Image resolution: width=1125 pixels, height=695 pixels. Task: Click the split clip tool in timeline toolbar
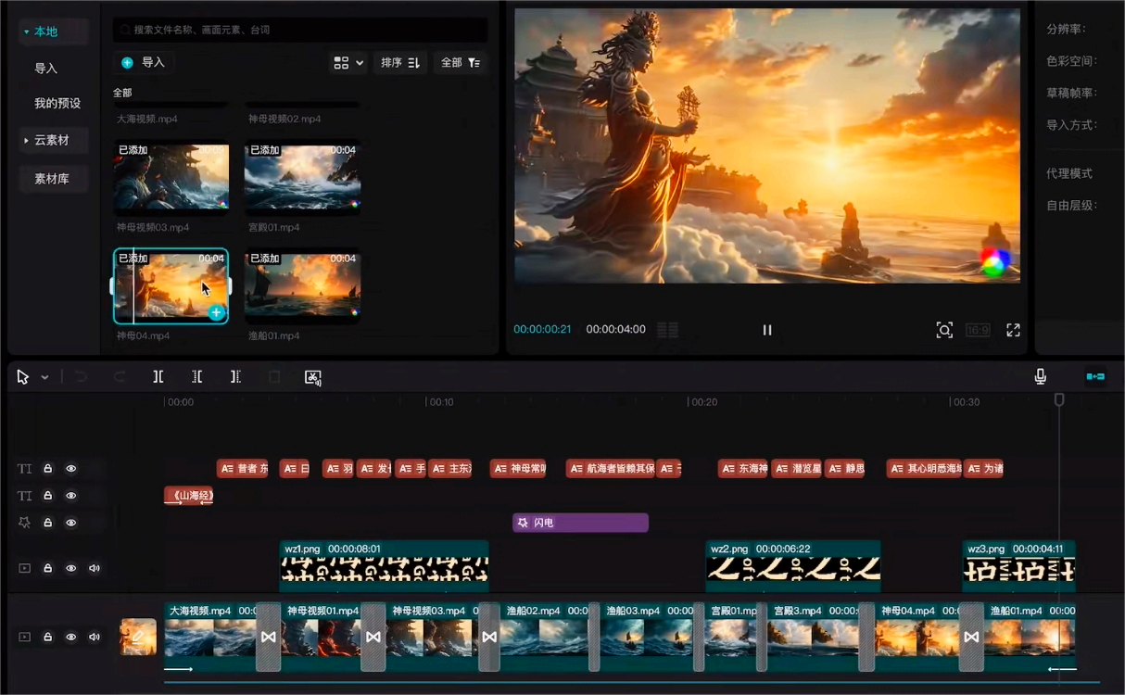[158, 377]
